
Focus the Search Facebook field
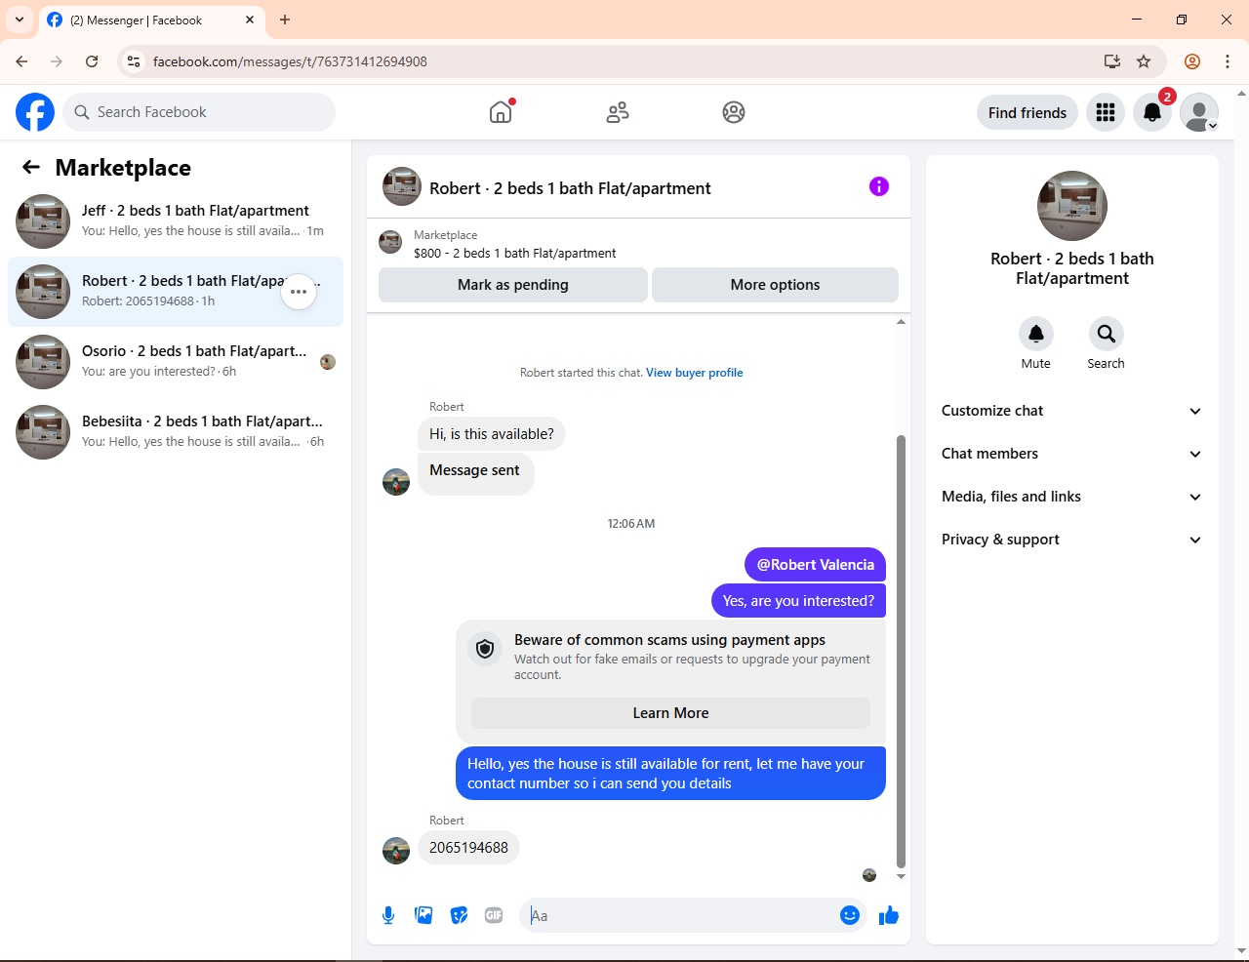199,112
